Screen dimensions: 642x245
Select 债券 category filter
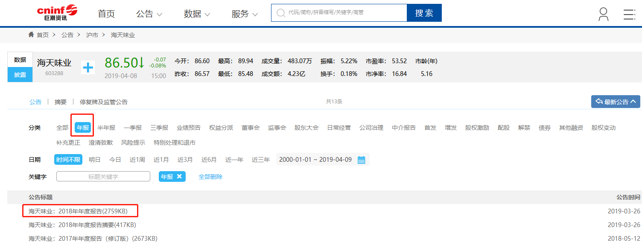click(545, 128)
